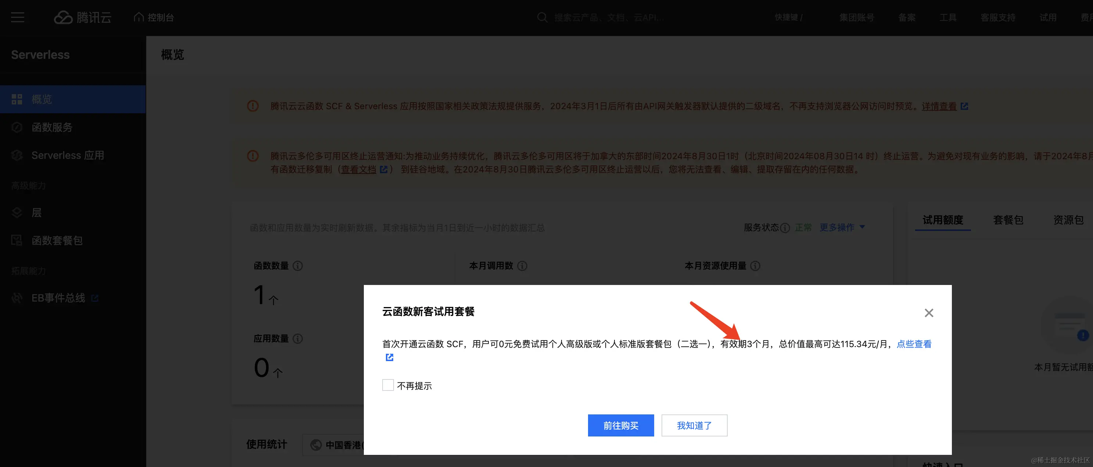
Task: Click the info icon next to 本月调用数
Action: pyautogui.click(x=522, y=266)
